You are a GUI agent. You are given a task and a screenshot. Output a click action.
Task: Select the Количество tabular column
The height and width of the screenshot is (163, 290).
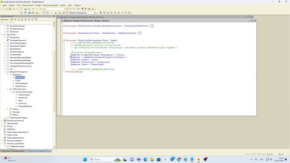[x=23, y=98]
